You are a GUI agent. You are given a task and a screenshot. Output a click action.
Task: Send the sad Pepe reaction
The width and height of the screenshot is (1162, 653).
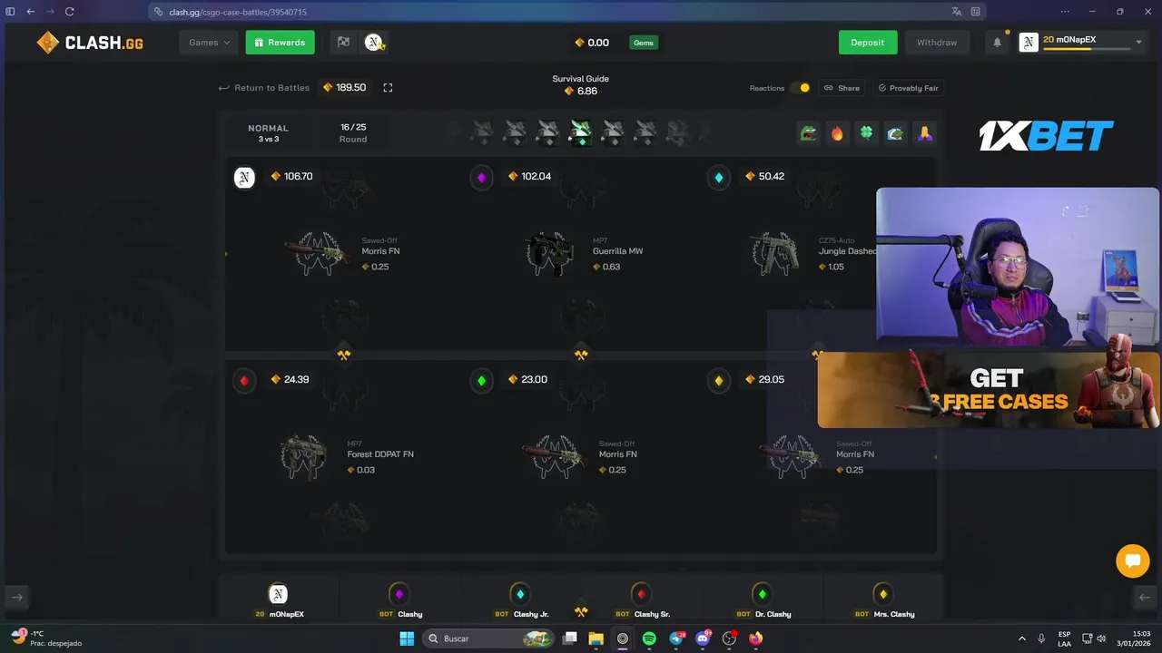click(895, 133)
